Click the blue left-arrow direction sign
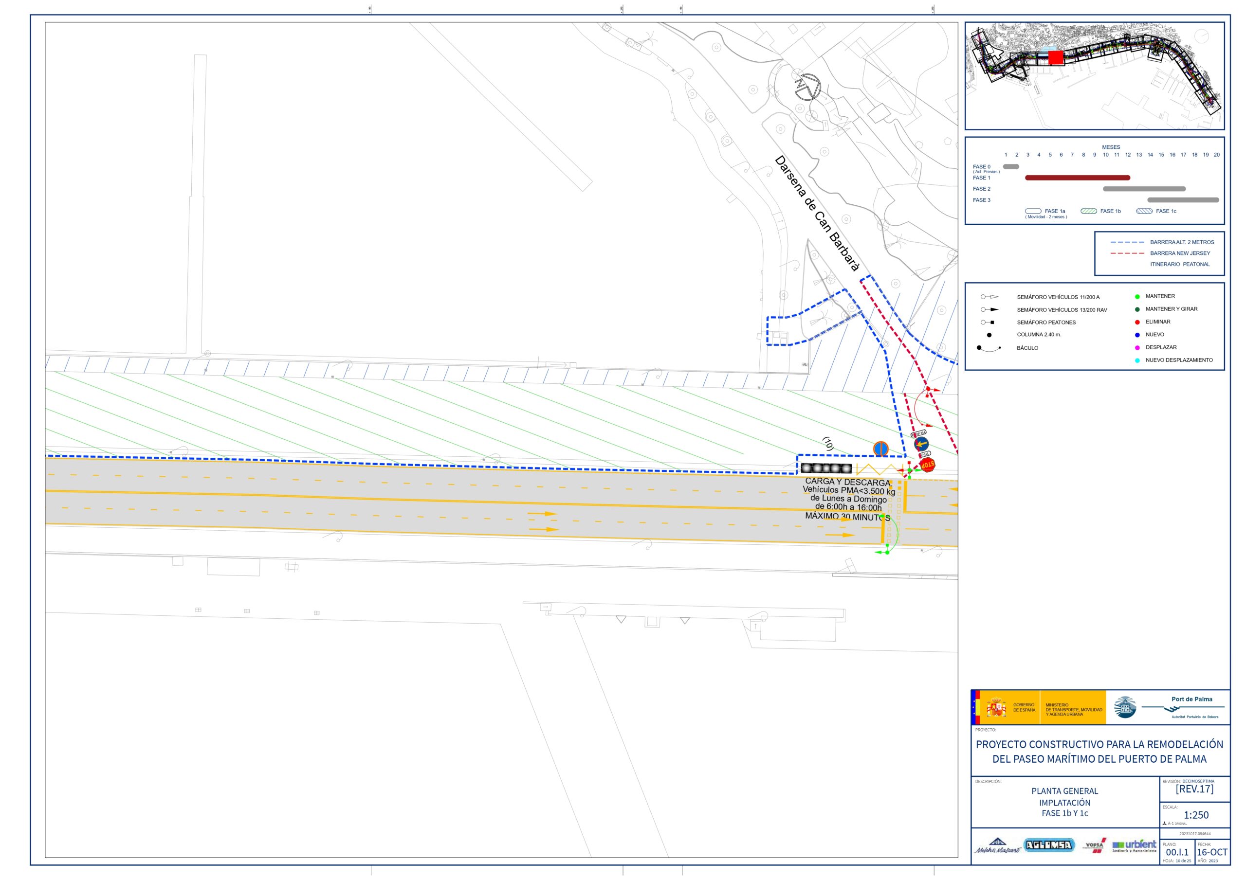The width and height of the screenshot is (1246, 880). pyautogui.click(x=921, y=444)
